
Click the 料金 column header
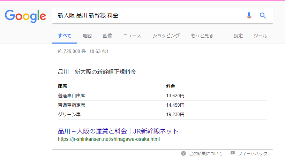[171, 86]
